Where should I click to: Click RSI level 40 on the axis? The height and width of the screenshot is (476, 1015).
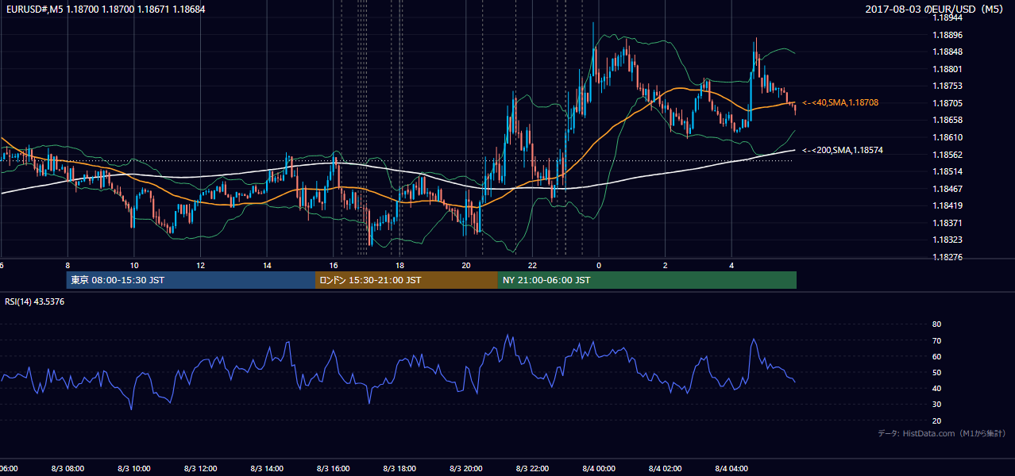(x=936, y=388)
